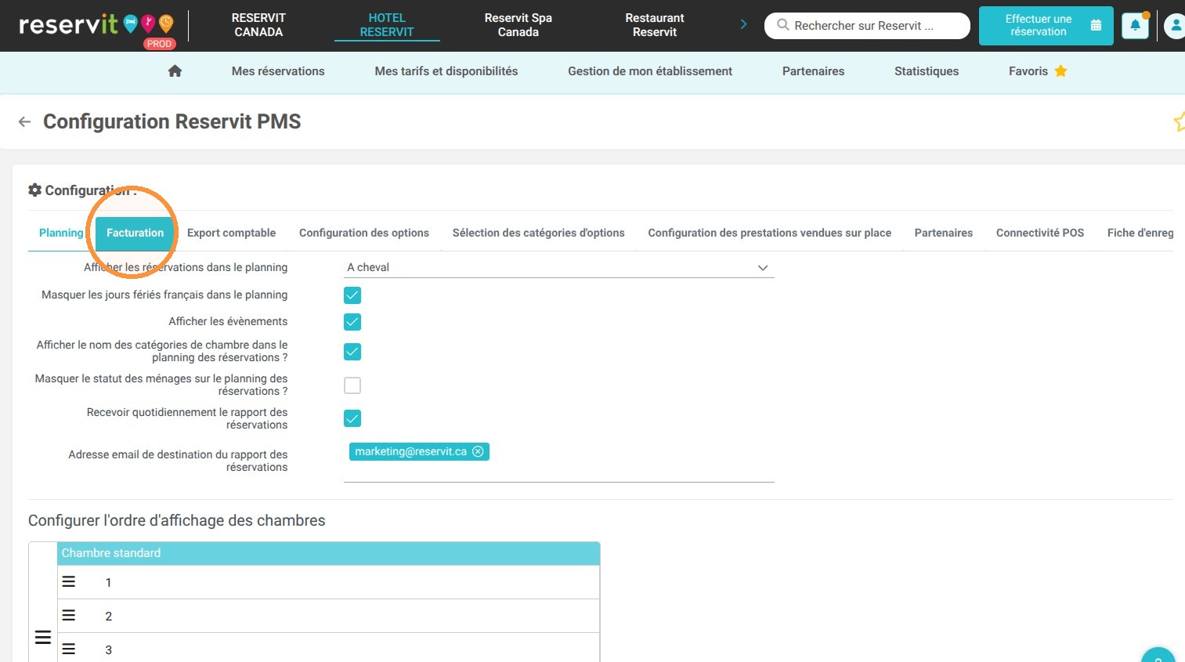Add this page to favorites with the star outline
The height and width of the screenshot is (662, 1185).
(1179, 121)
